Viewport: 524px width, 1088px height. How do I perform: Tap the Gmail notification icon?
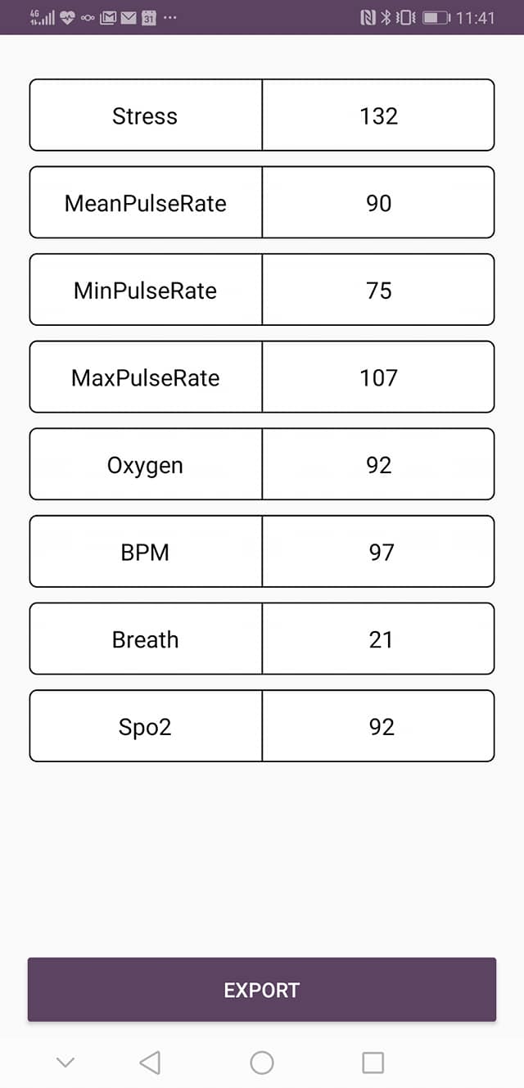[x=108, y=17]
